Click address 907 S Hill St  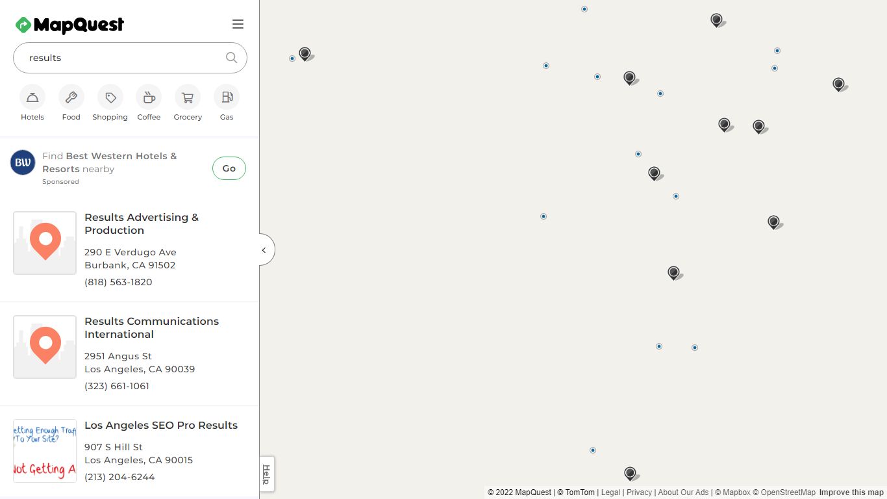tap(114, 447)
